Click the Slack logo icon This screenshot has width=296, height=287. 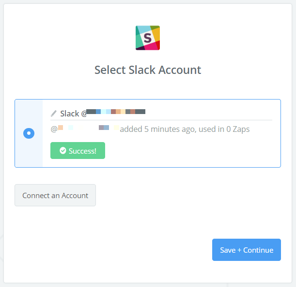point(148,38)
